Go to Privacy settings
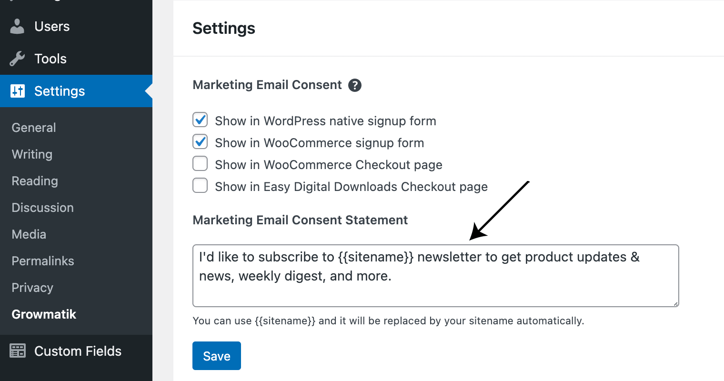Image resolution: width=724 pixels, height=381 pixels. tap(32, 288)
